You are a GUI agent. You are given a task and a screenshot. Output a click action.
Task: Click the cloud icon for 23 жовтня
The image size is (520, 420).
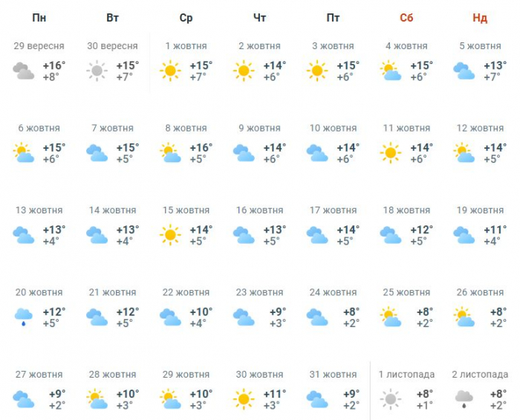(x=243, y=317)
